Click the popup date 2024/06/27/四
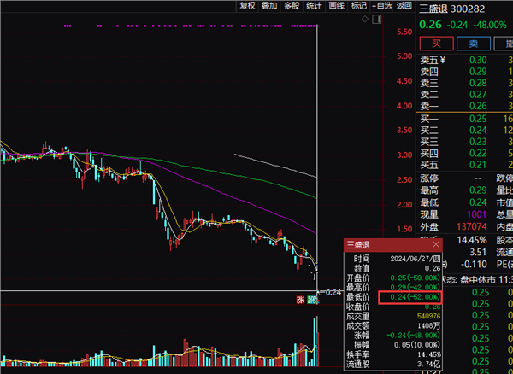The width and height of the screenshot is (513, 374). point(416,260)
